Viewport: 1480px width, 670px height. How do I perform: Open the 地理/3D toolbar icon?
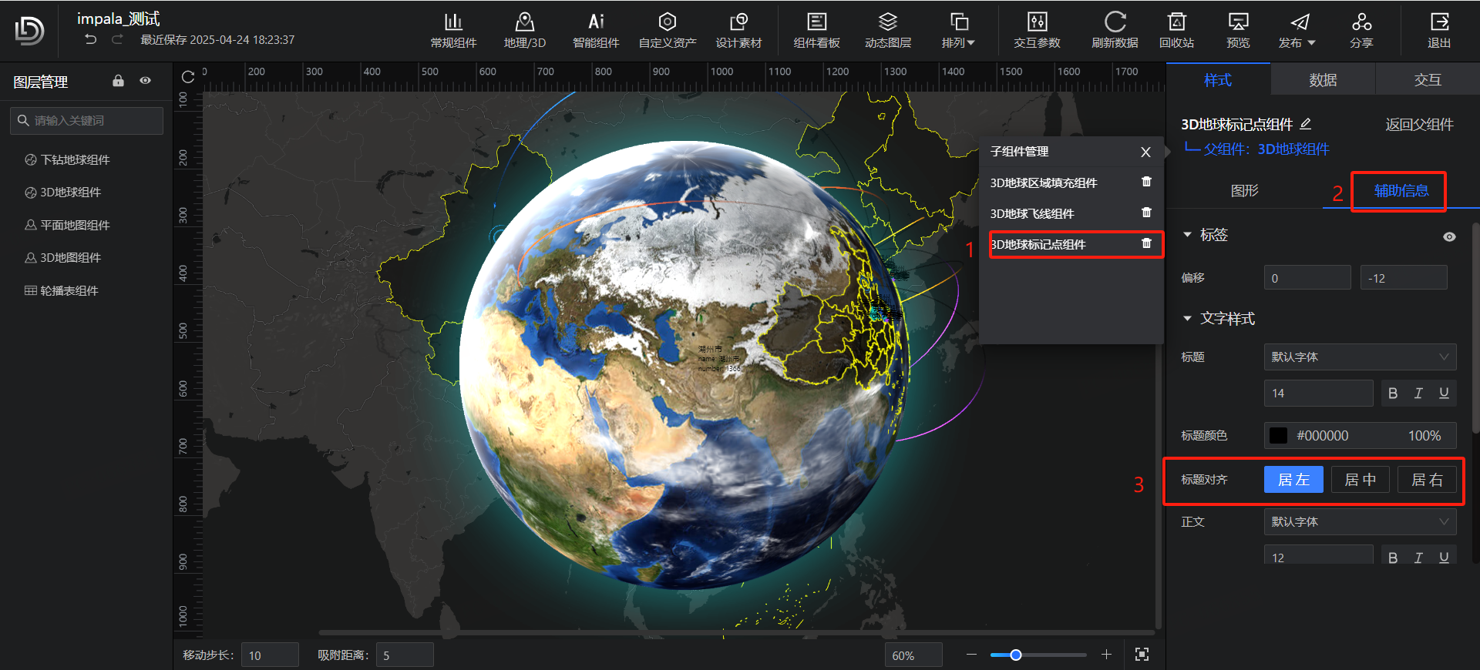click(x=524, y=30)
